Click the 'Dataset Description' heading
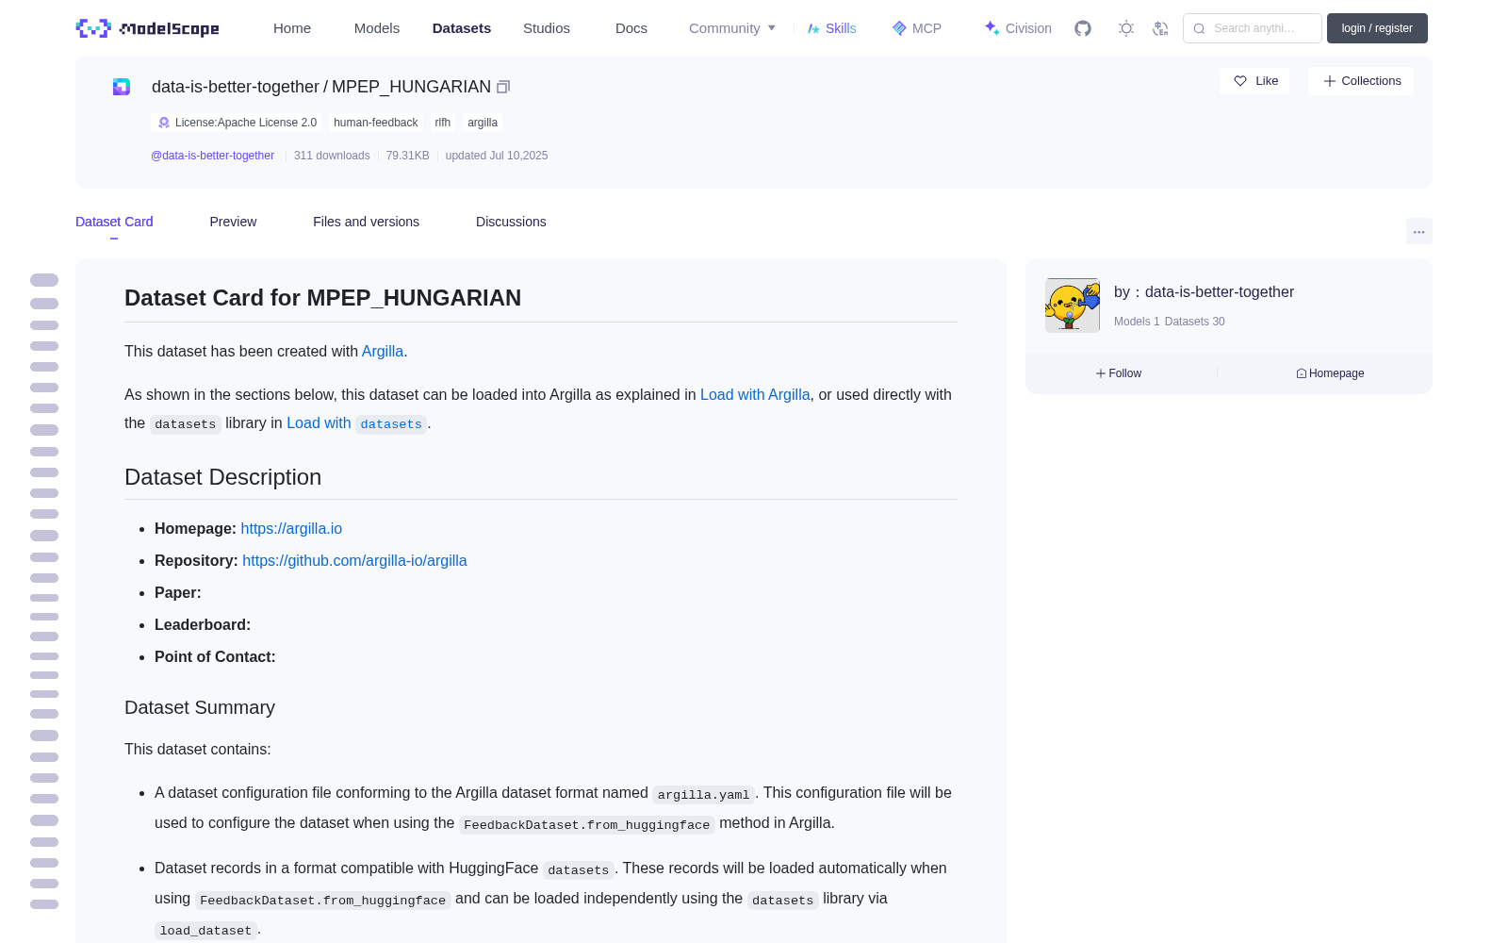 (x=223, y=477)
